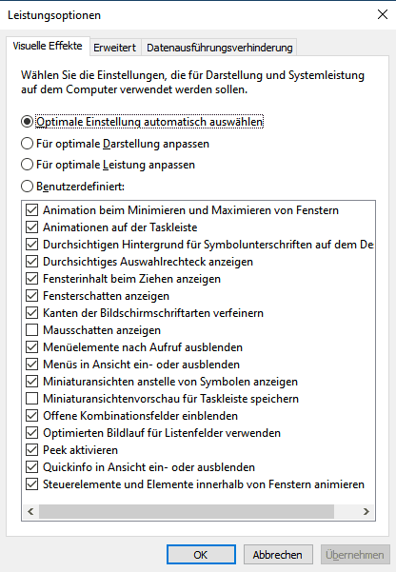Click the left scroll arrow of list
Viewport: 396px width, 572px height.
(31, 512)
